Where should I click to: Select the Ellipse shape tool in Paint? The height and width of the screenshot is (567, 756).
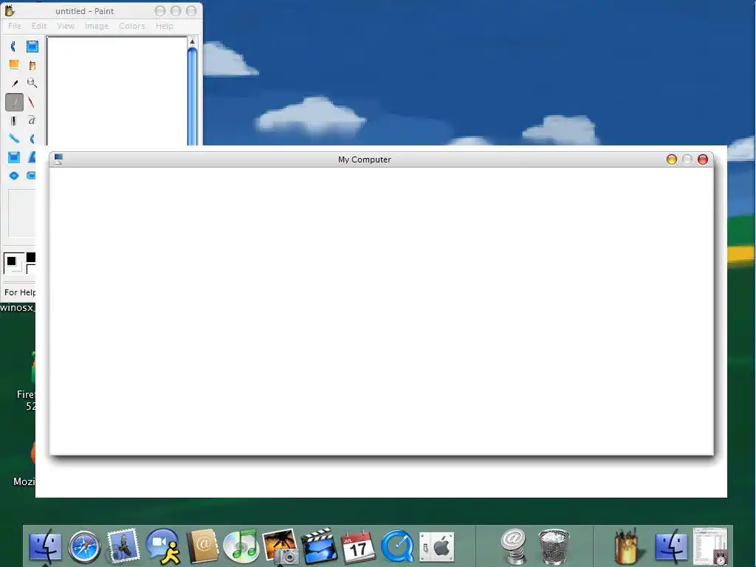point(14,176)
